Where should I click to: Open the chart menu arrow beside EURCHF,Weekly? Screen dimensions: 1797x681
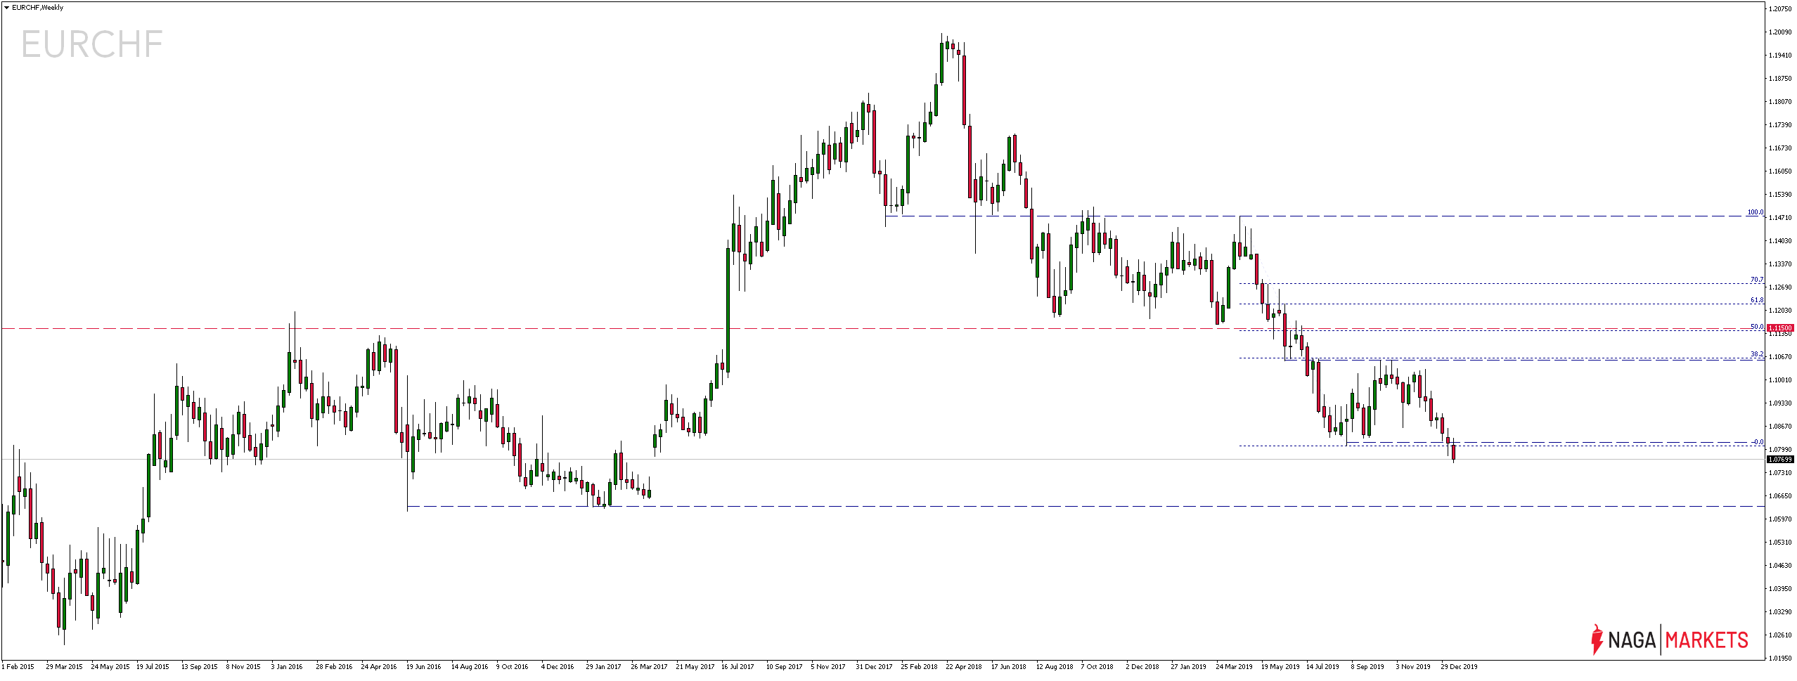click(x=6, y=8)
